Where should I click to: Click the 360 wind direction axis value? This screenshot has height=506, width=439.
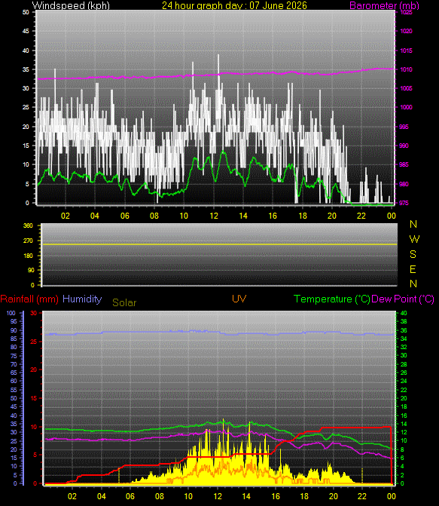click(x=28, y=225)
